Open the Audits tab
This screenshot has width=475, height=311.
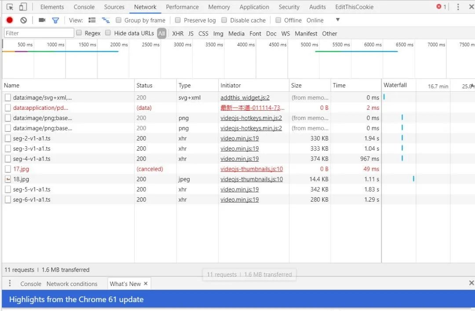[318, 7]
